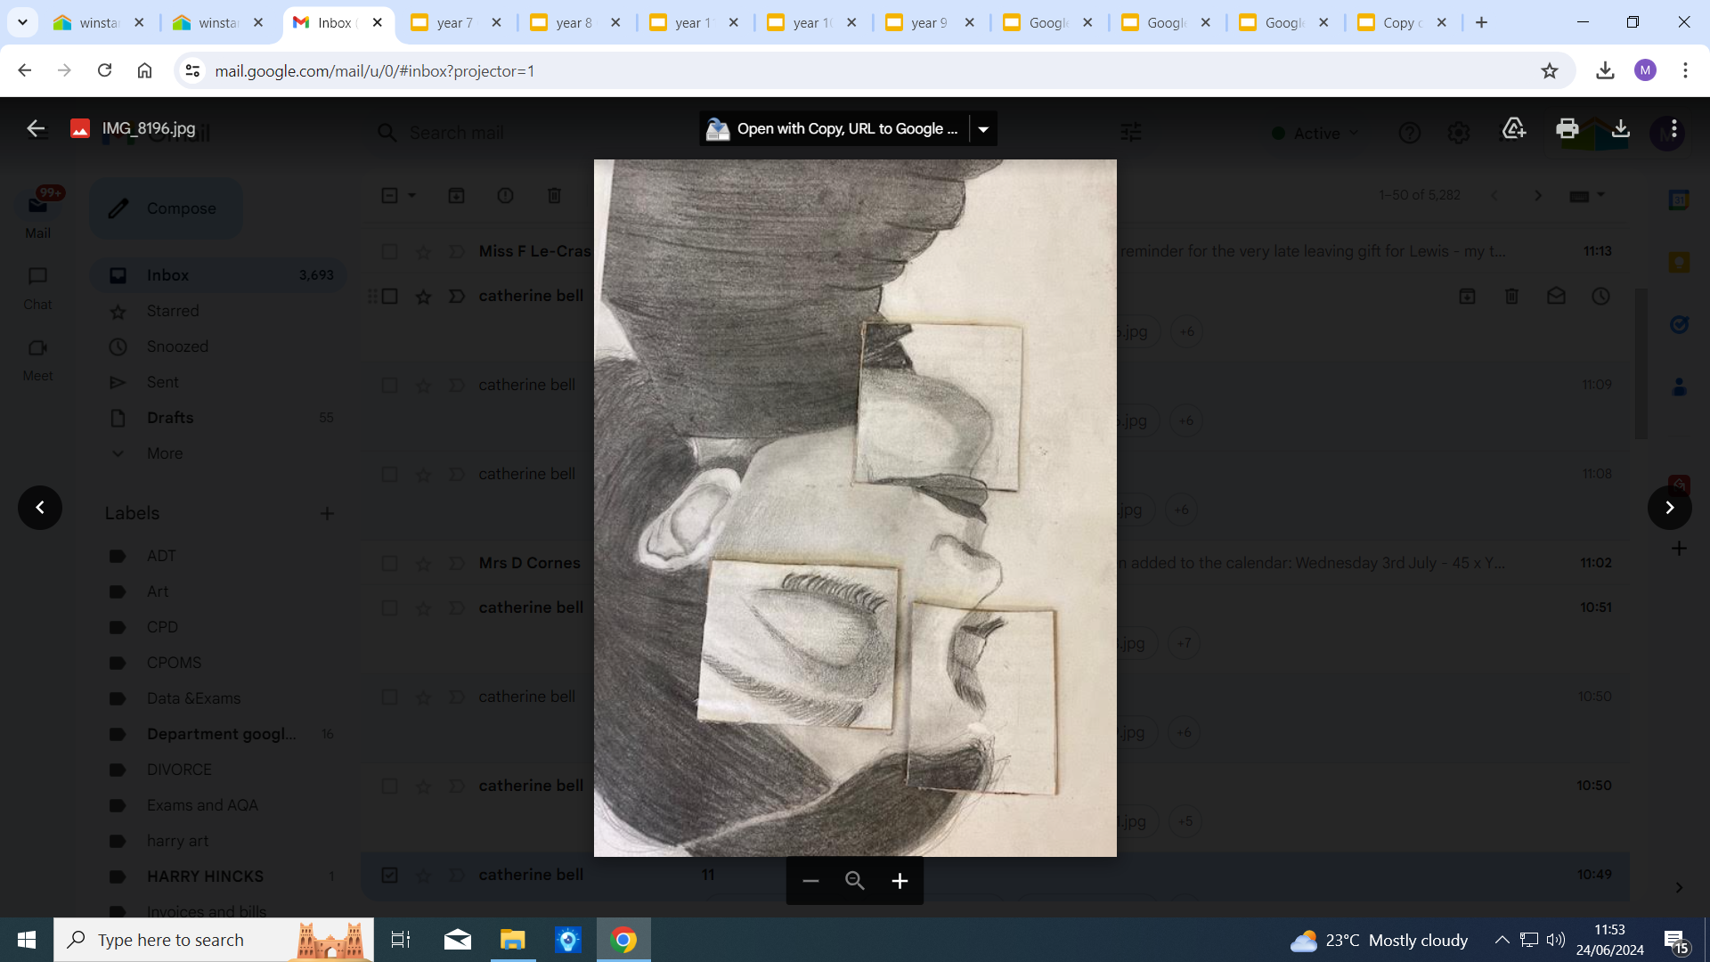Switch to year 7 tab
1710x962 pixels.
click(x=454, y=22)
